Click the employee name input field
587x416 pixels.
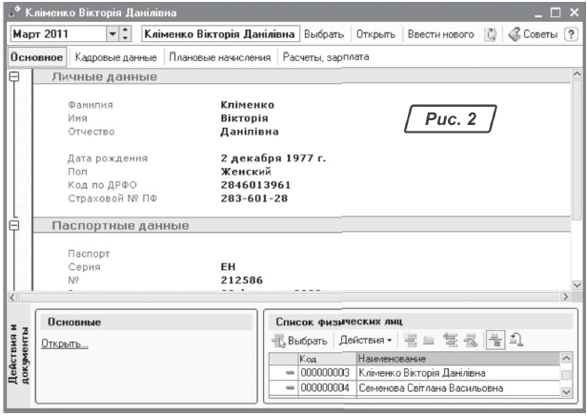218,33
